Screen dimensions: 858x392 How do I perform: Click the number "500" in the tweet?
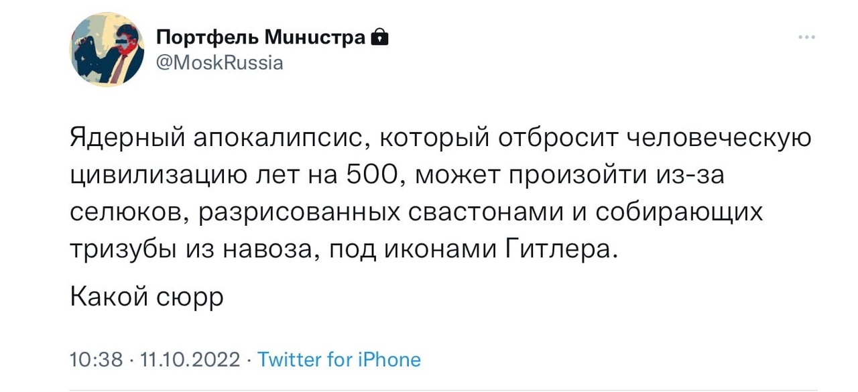(x=373, y=176)
